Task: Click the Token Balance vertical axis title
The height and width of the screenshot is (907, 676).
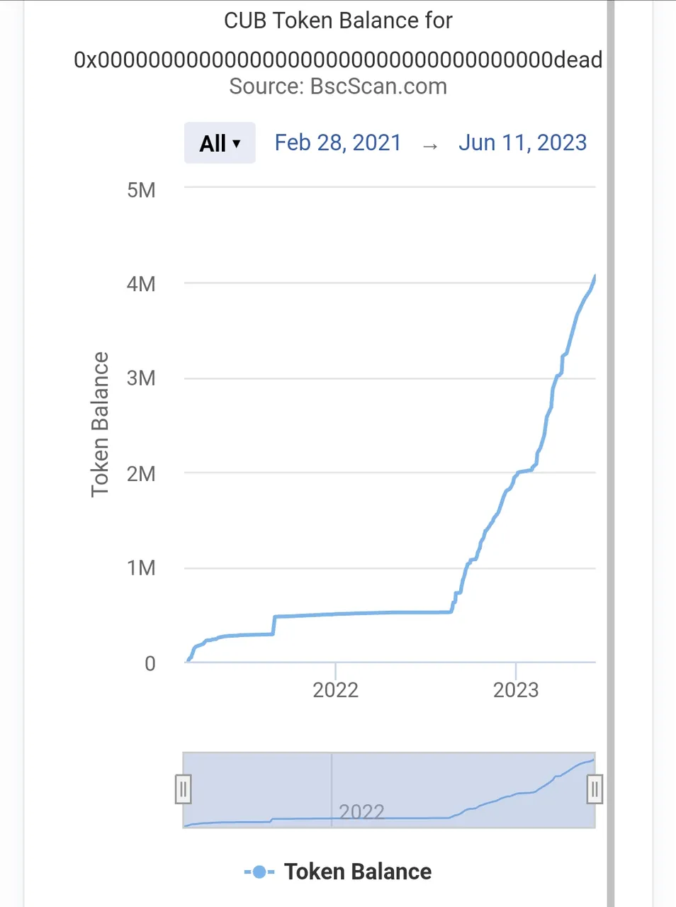Action: click(100, 425)
